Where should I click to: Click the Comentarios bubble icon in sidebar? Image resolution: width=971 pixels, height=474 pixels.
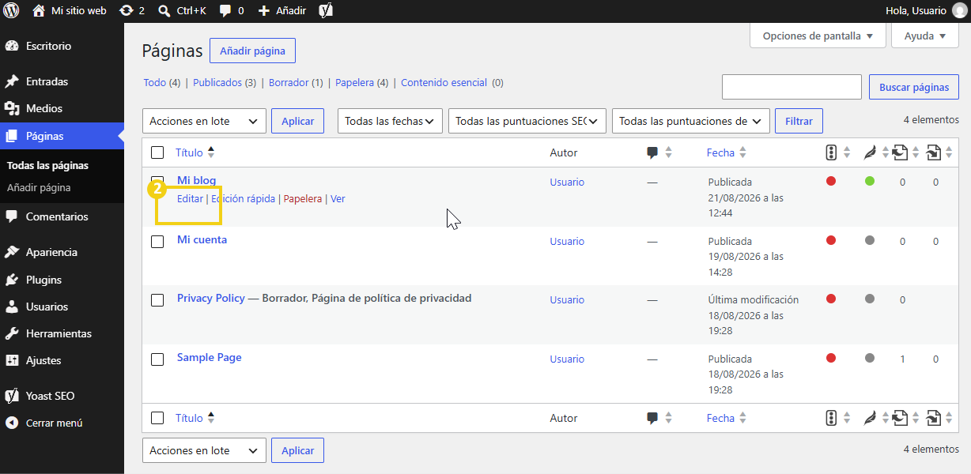12,216
